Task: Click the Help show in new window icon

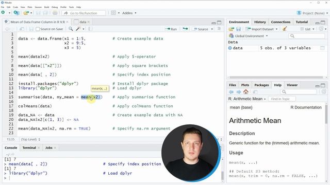Action: point(255,92)
